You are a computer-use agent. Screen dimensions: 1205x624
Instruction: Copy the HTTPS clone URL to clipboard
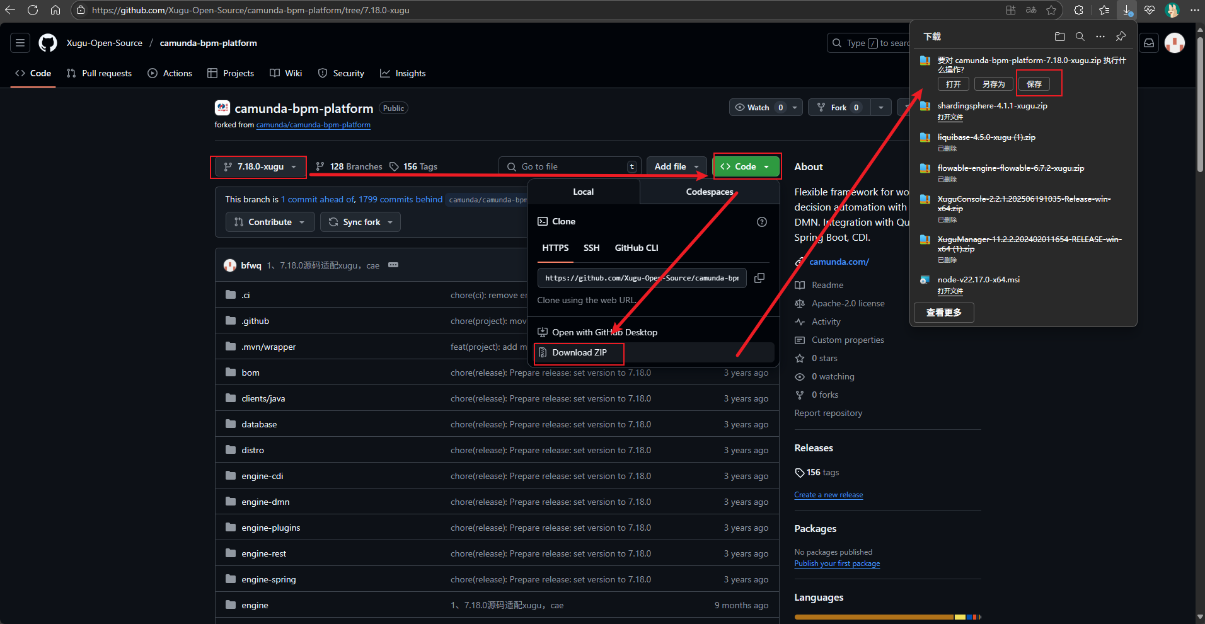(759, 278)
